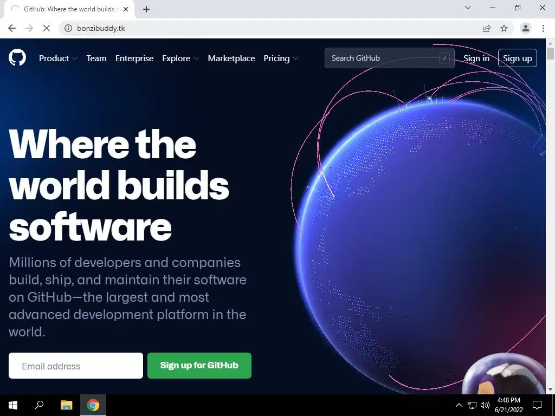The image size is (555, 416).
Task: Expand the Explore dropdown menu
Action: (180, 58)
